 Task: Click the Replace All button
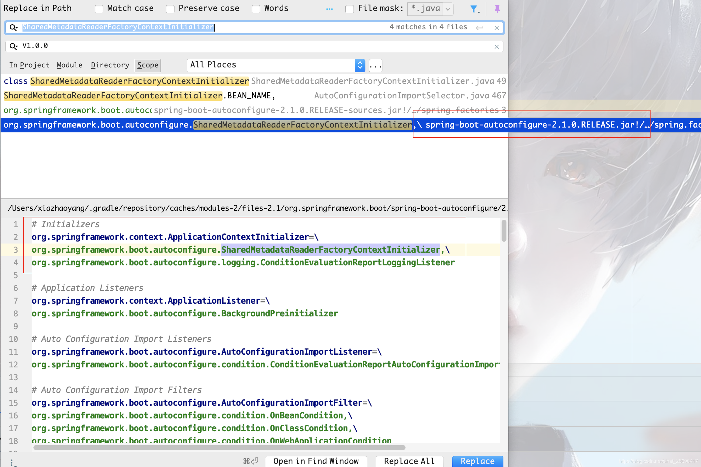(409, 461)
